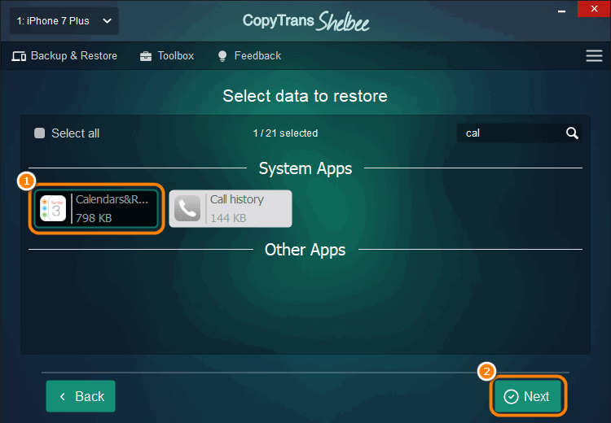Click the search magnifier icon
This screenshot has width=611, height=423.
point(572,133)
